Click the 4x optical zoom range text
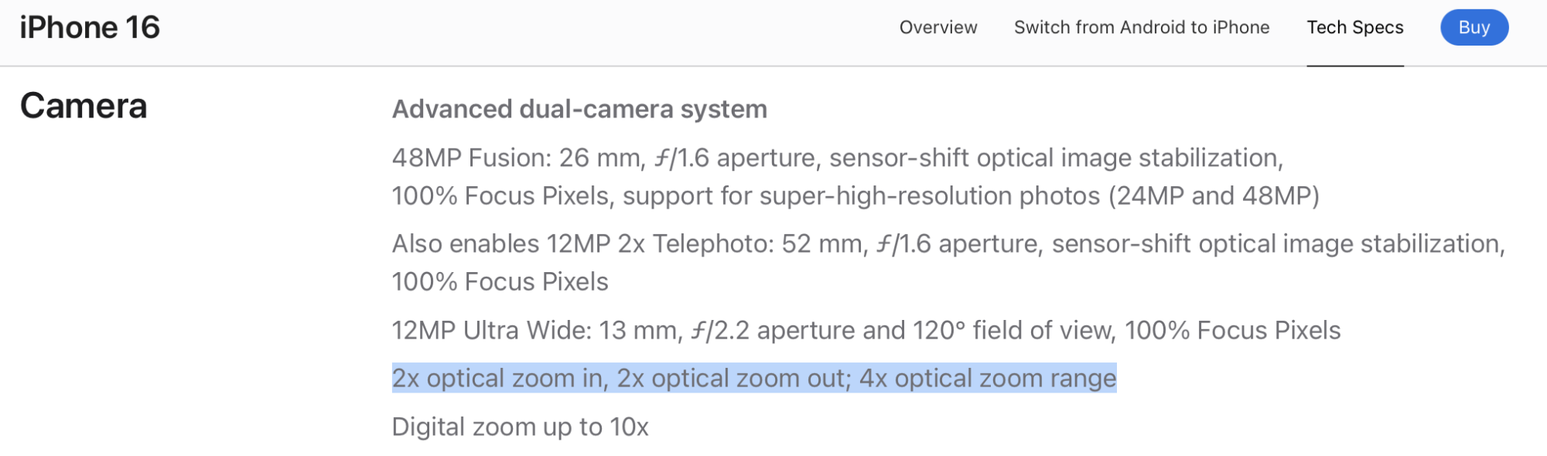Screen dimensions: 1547x456 pos(988,379)
